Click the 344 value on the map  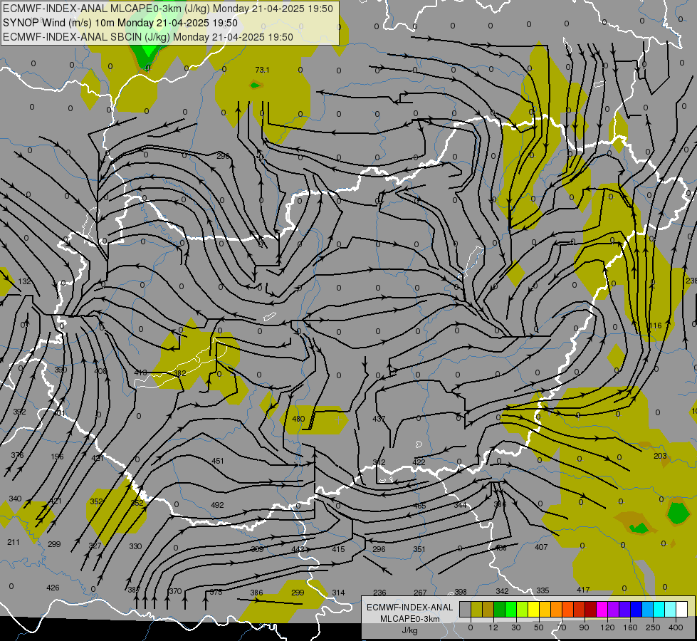(x=460, y=505)
